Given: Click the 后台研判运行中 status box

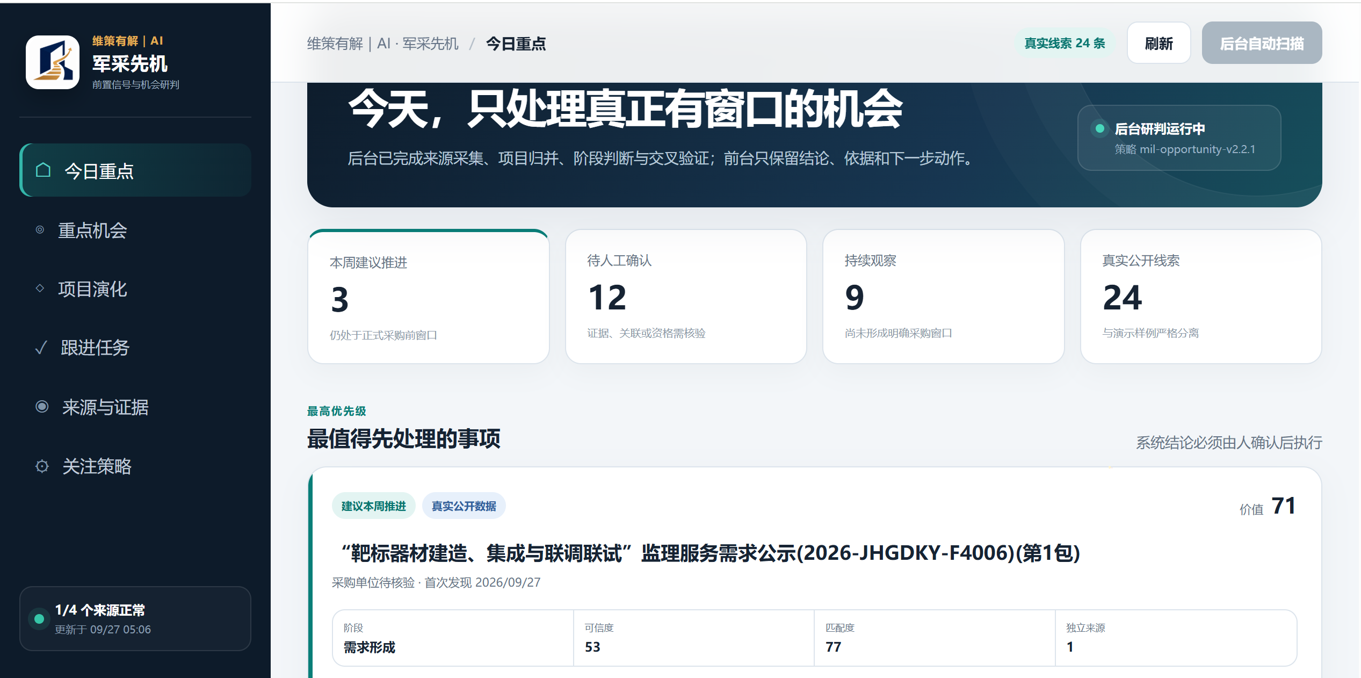Looking at the screenshot, I should coord(1179,138).
